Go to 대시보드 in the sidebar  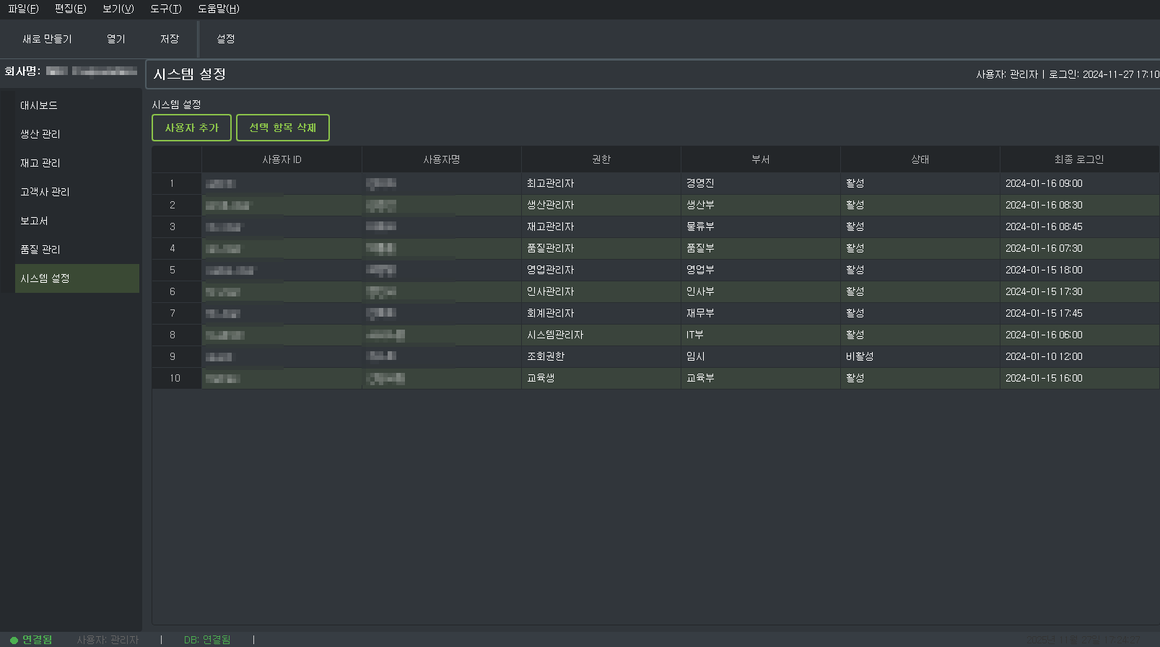pyautogui.click(x=39, y=105)
